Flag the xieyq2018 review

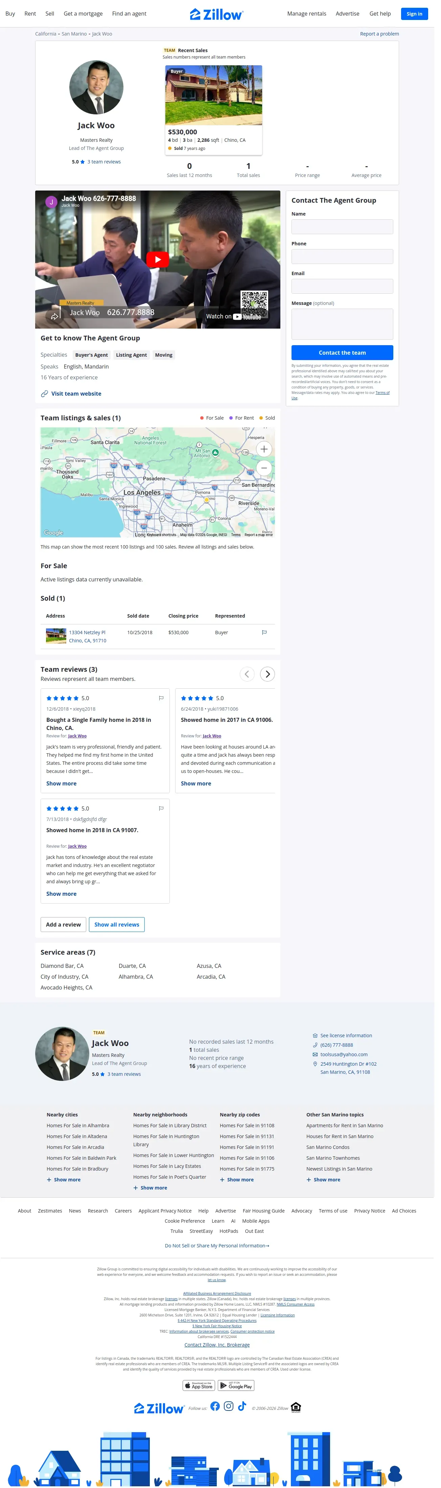[161, 698]
